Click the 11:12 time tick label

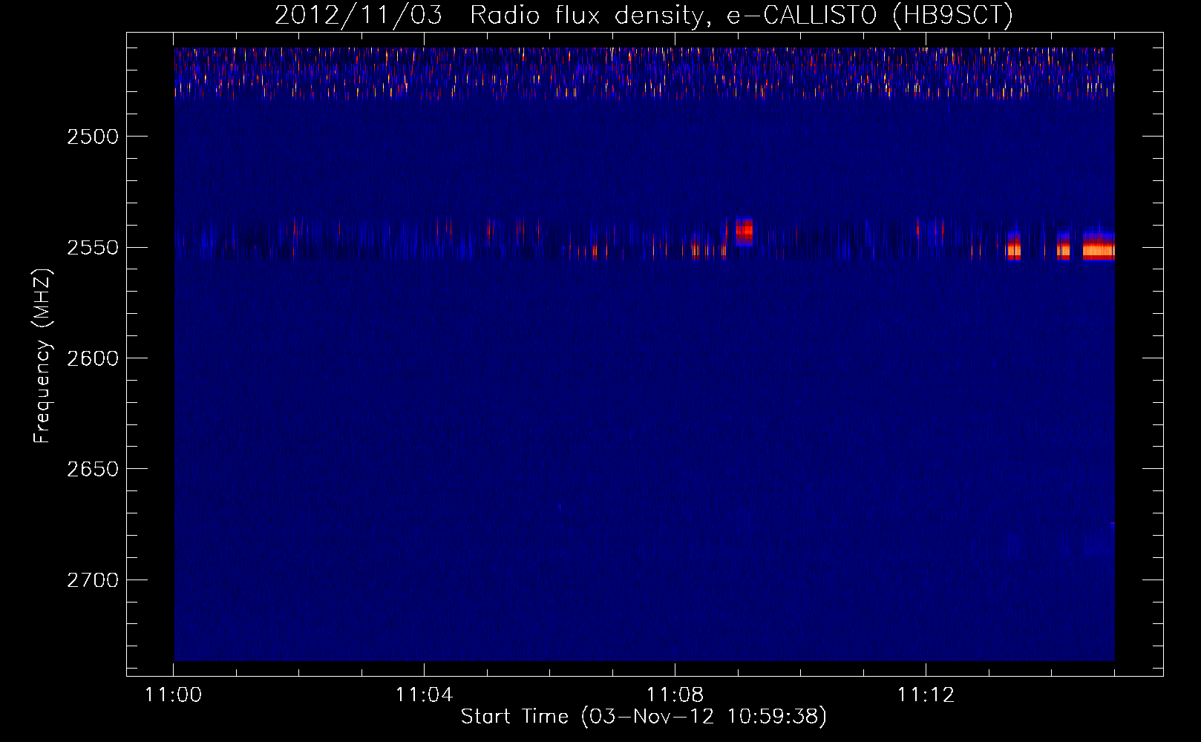pyautogui.click(x=926, y=695)
